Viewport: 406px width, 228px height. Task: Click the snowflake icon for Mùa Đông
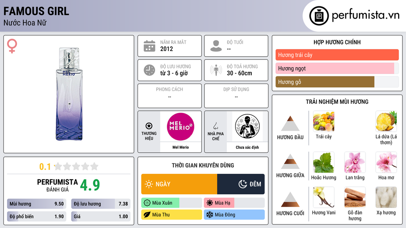point(210,215)
